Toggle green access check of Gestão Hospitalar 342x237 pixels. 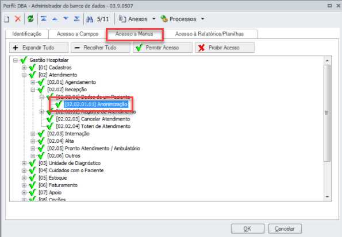tap(24, 60)
